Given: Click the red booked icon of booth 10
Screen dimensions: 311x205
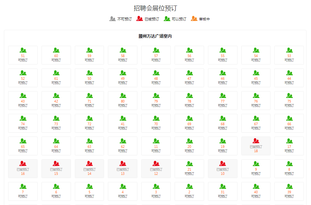Looking at the screenshot, I should click(x=223, y=163).
